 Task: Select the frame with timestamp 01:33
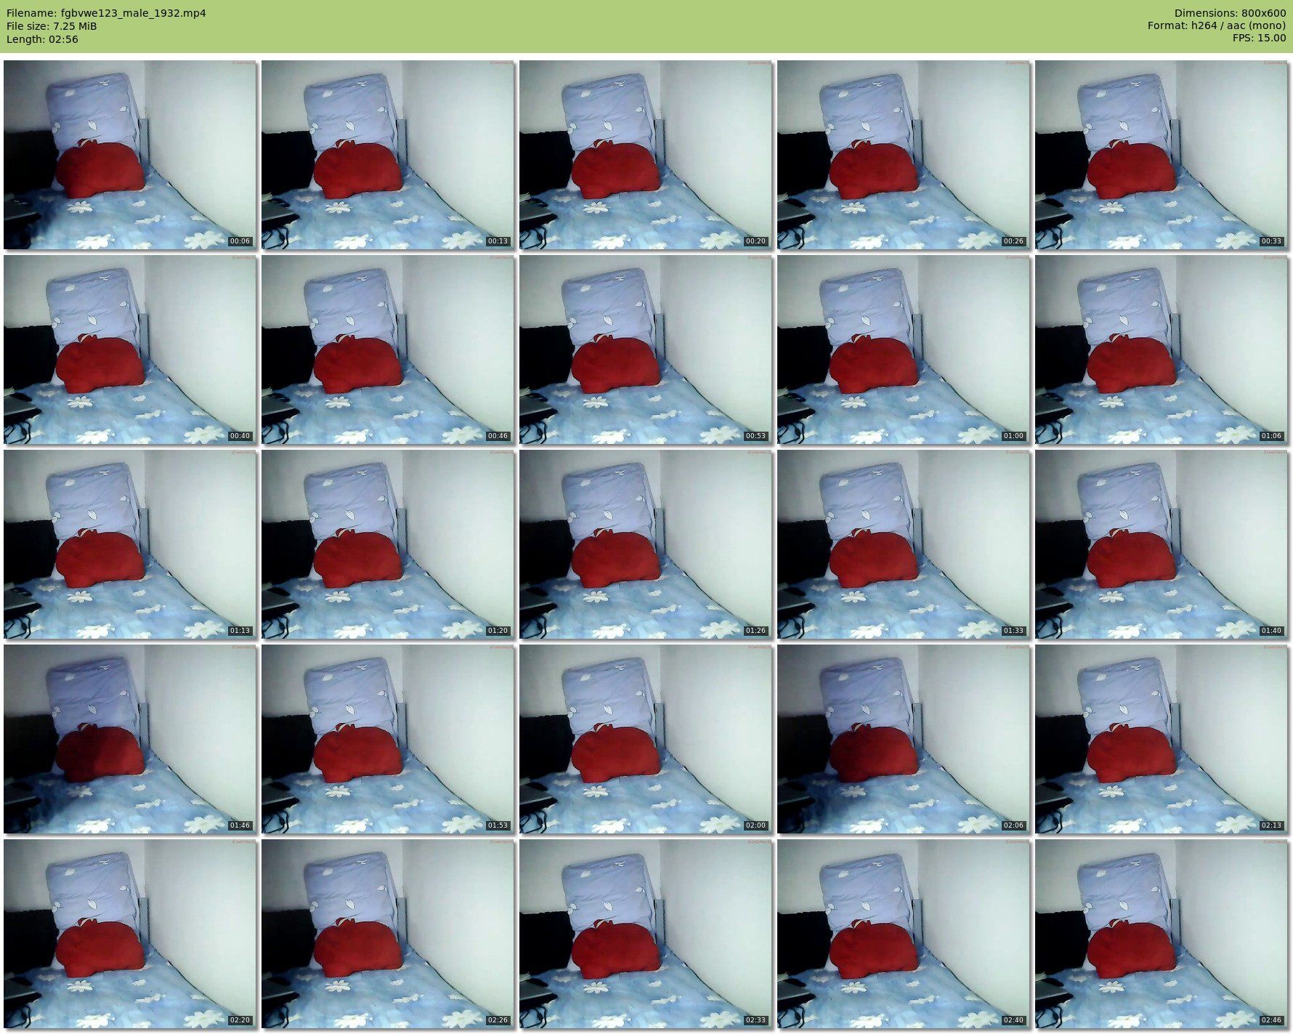[x=904, y=544]
